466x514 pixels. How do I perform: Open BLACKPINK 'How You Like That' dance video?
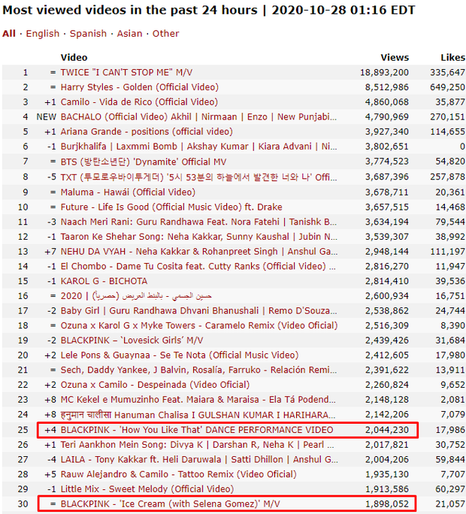click(197, 430)
